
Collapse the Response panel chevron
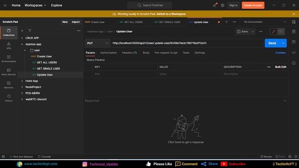285,101
